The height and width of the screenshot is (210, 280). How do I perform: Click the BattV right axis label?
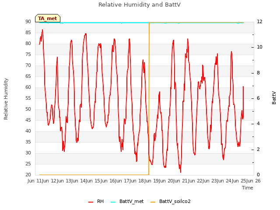point(274,98)
